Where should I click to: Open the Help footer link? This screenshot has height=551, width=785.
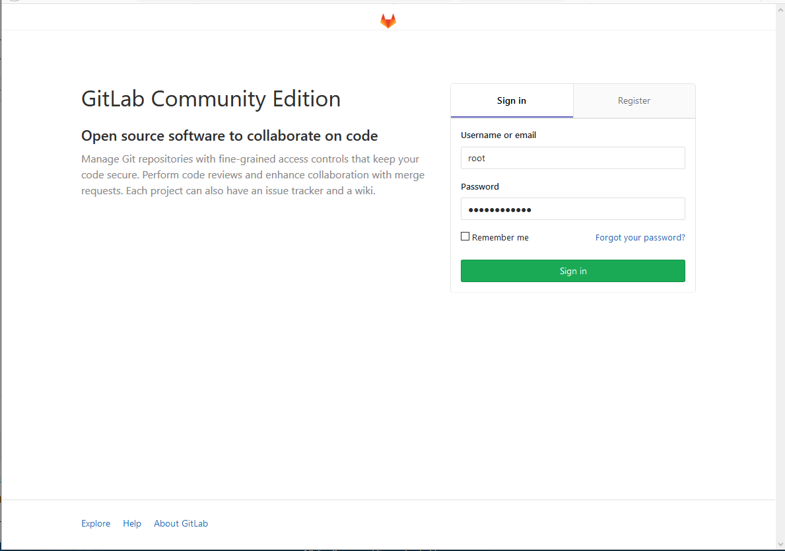(x=132, y=523)
